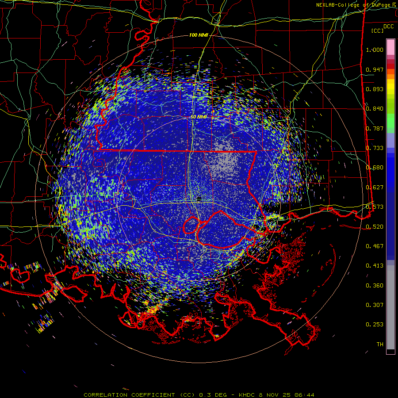This screenshot has height=398, width=398.
Task: Pick the gray swatch on the lower color bar
Action: (390, 307)
